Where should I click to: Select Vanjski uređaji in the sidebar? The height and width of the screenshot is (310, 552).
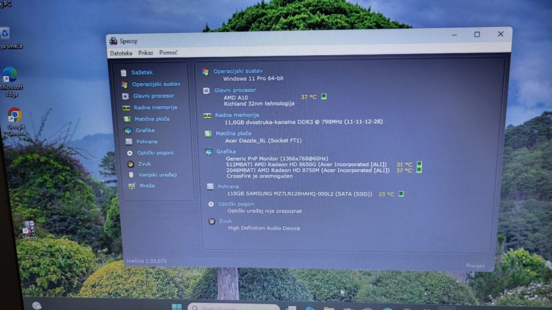click(158, 174)
